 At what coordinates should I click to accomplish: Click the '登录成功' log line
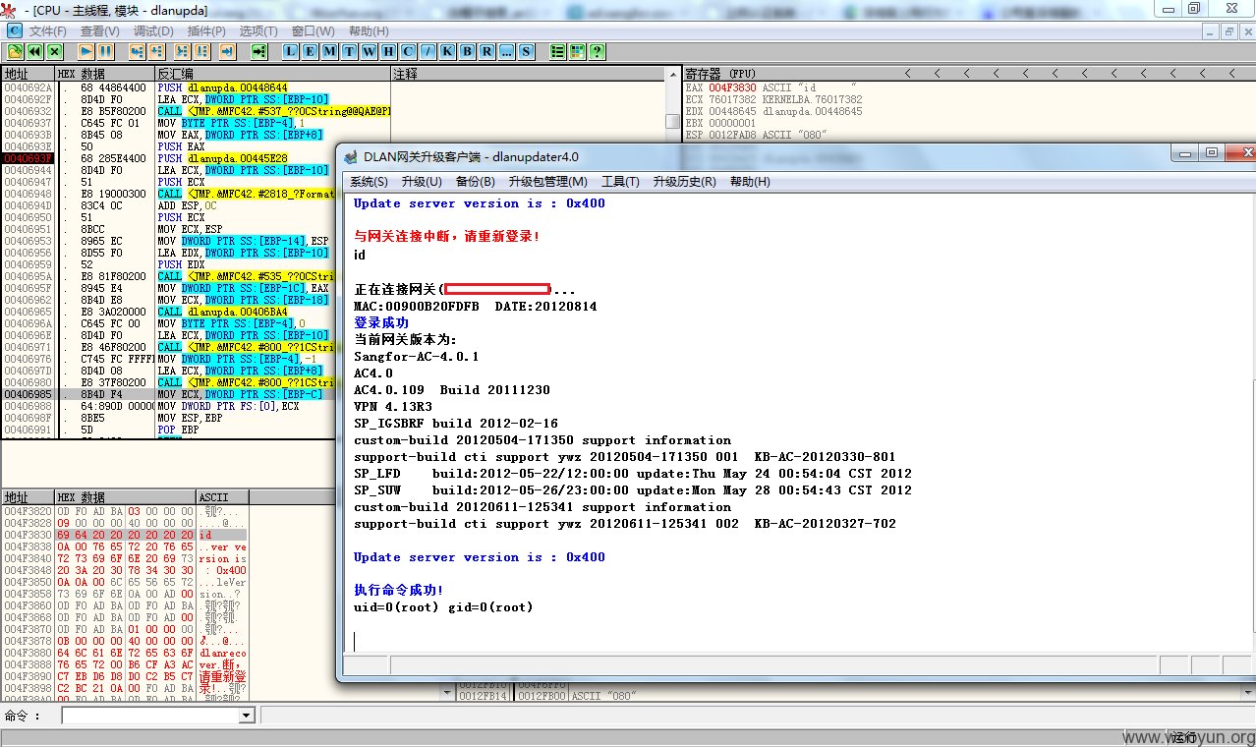tap(381, 322)
